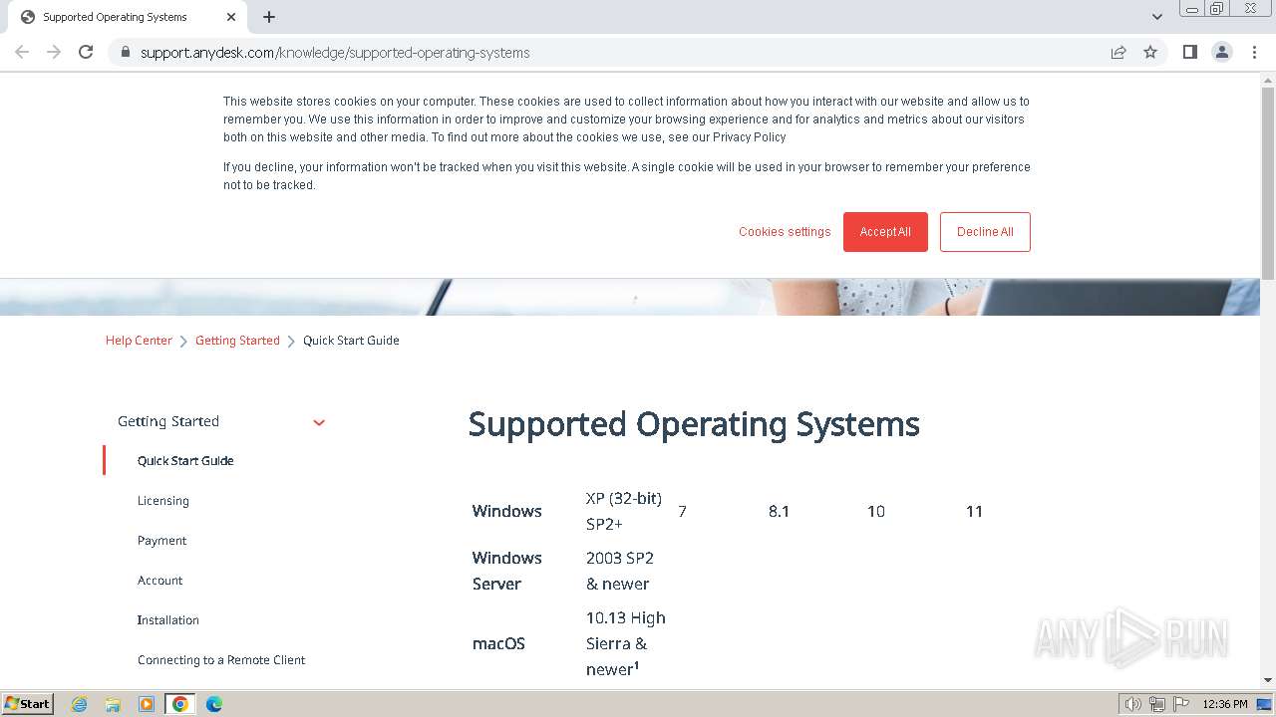Click the Share this page icon
This screenshot has width=1276, height=717.
pos(1118,52)
